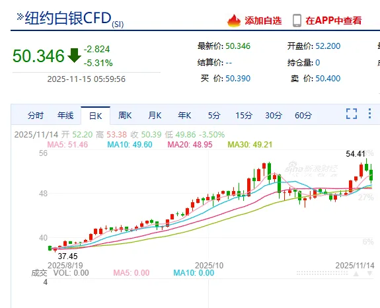Click the volume MA10: 0.00 label
Screen dimensions: 380x308
194,273
